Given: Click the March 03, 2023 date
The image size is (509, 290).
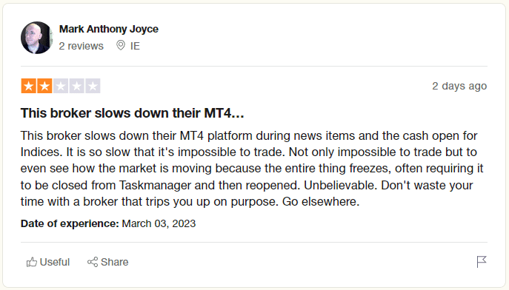Looking at the screenshot, I should coord(159,223).
